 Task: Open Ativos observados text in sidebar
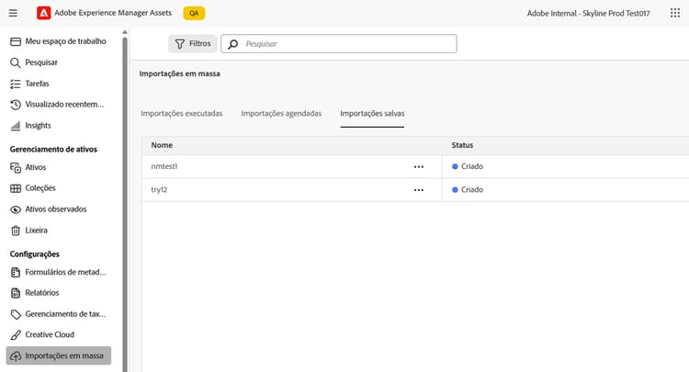(56, 209)
